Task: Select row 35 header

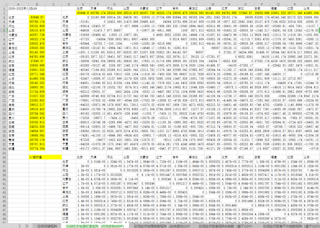Action: click(4, 157)
